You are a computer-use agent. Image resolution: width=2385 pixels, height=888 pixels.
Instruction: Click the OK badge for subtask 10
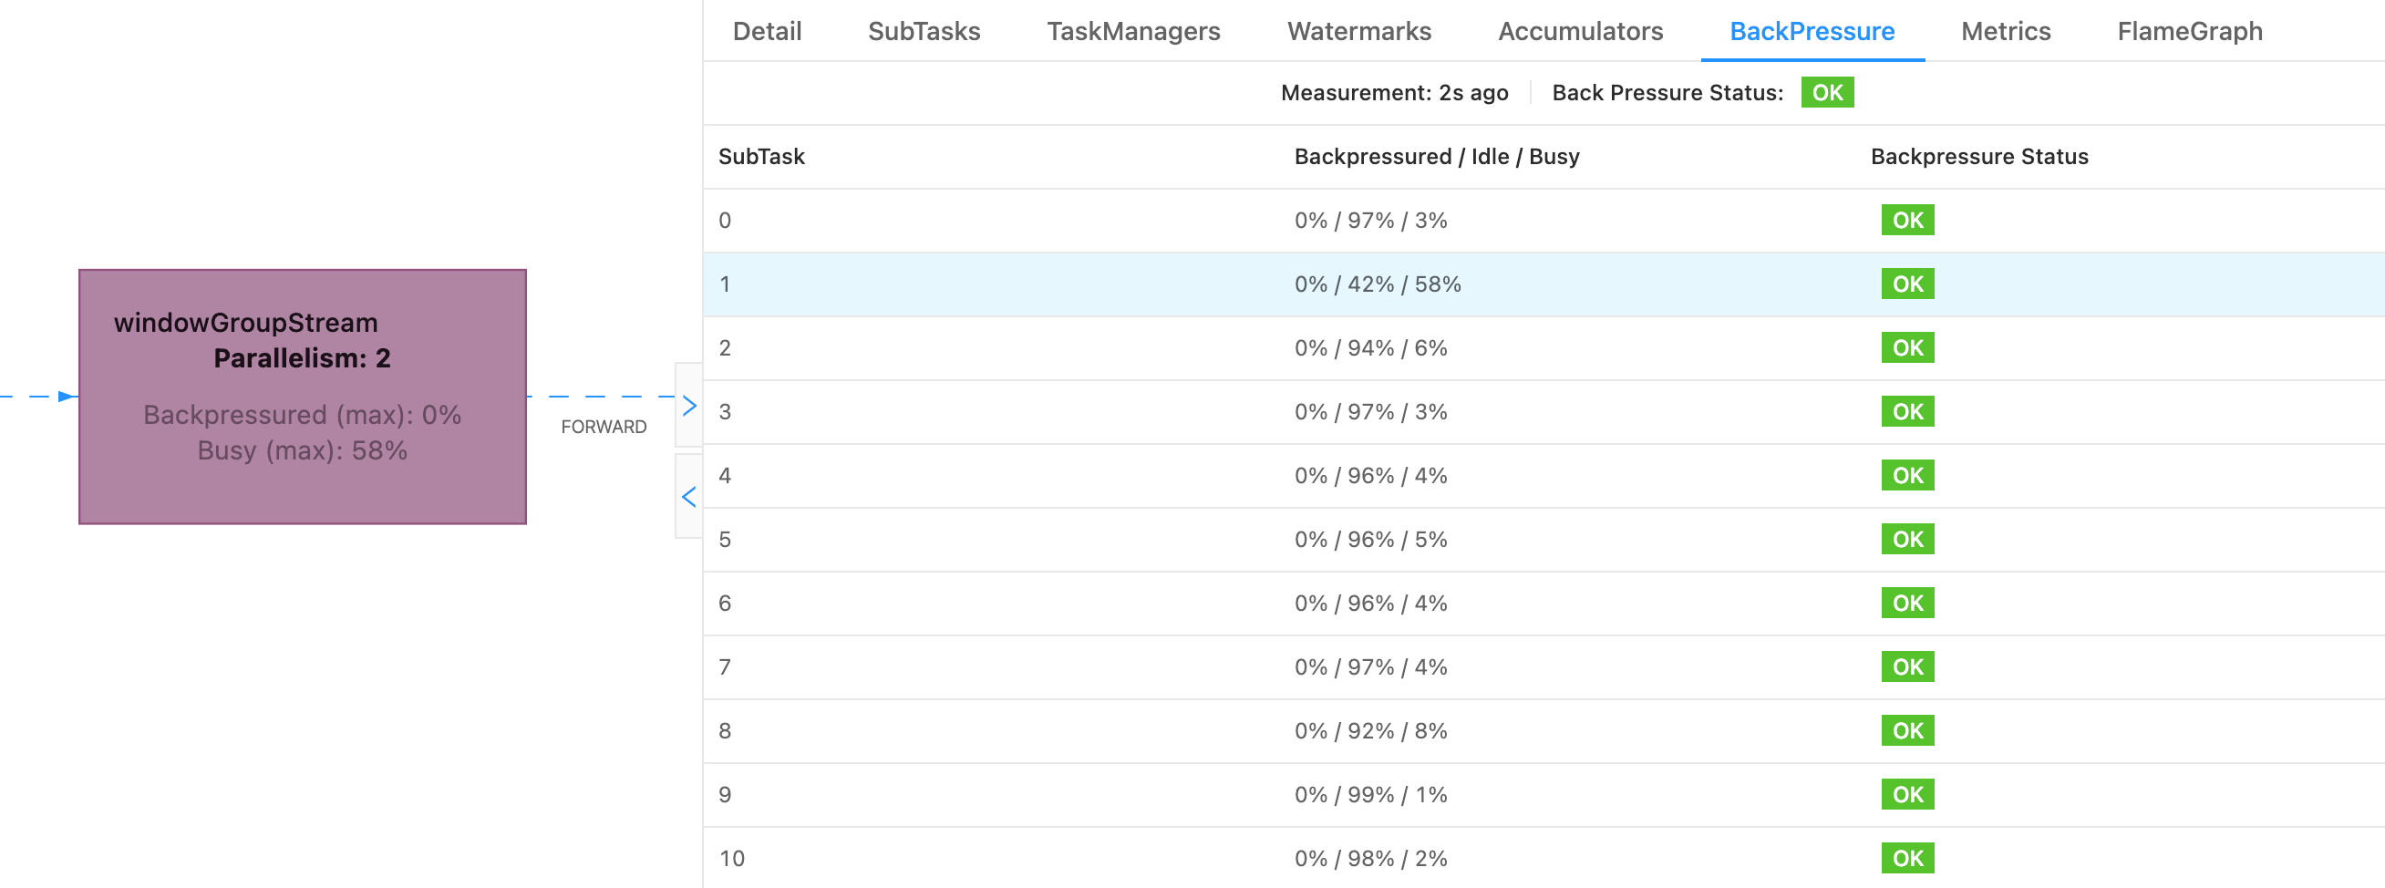(x=1906, y=858)
